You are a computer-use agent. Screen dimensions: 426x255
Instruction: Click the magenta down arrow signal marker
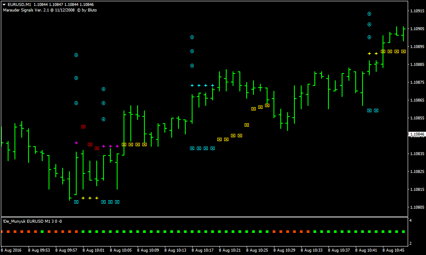click(76, 143)
